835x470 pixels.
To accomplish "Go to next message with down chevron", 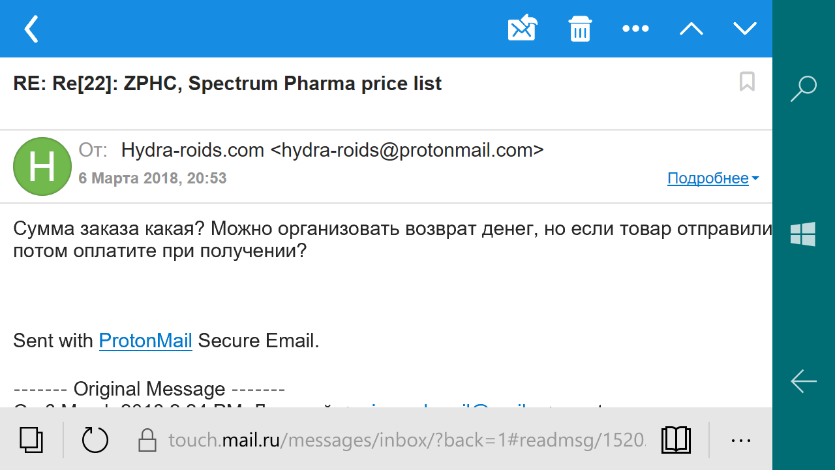I will point(744,29).
